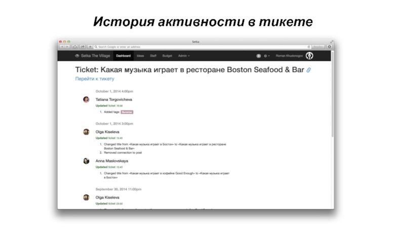Screen dimensions: 405x228
Task: Open iCloud tabs cloud icon
Action: pyautogui.click(x=75, y=47)
